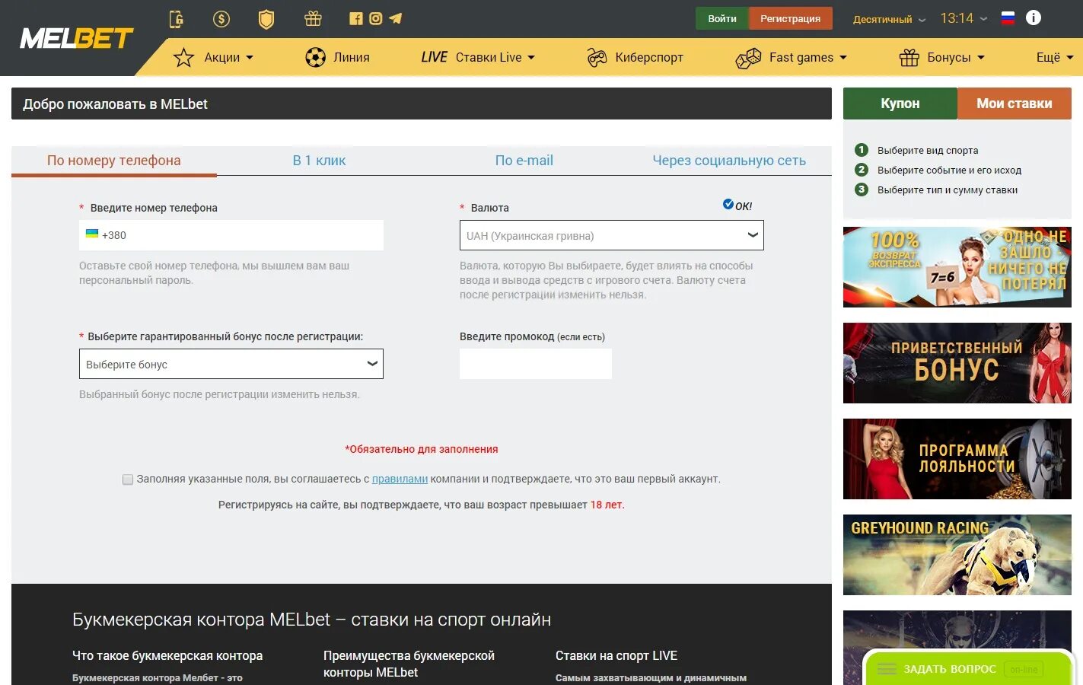Click the Ukrainian flag country selector
This screenshot has height=685, width=1083.
coord(92,234)
